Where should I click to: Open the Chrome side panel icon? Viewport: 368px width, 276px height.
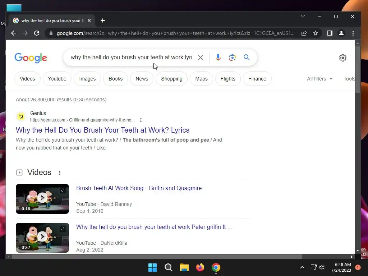[x=330, y=33]
